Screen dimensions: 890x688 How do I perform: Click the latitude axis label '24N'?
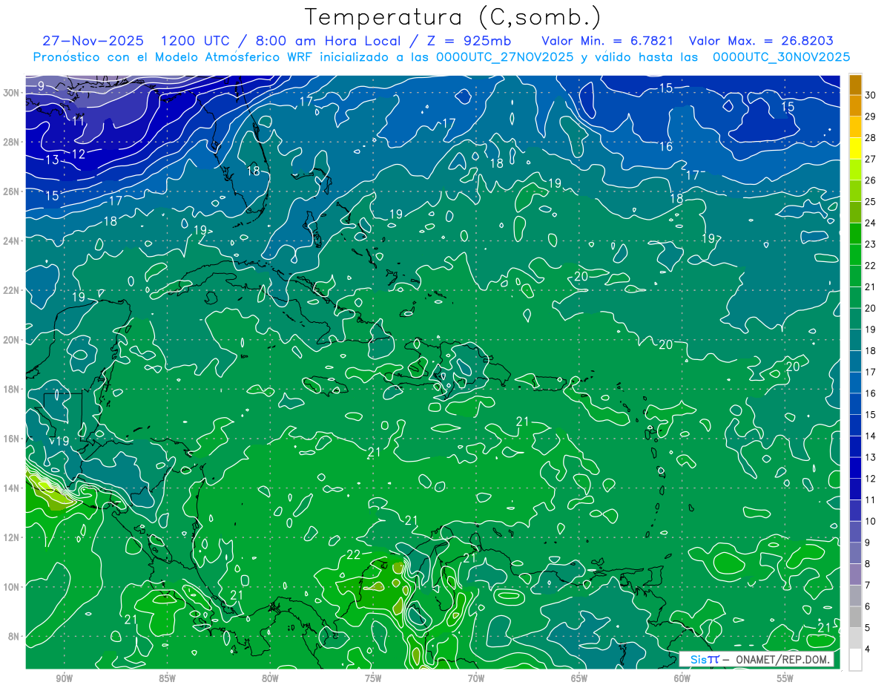tap(11, 240)
